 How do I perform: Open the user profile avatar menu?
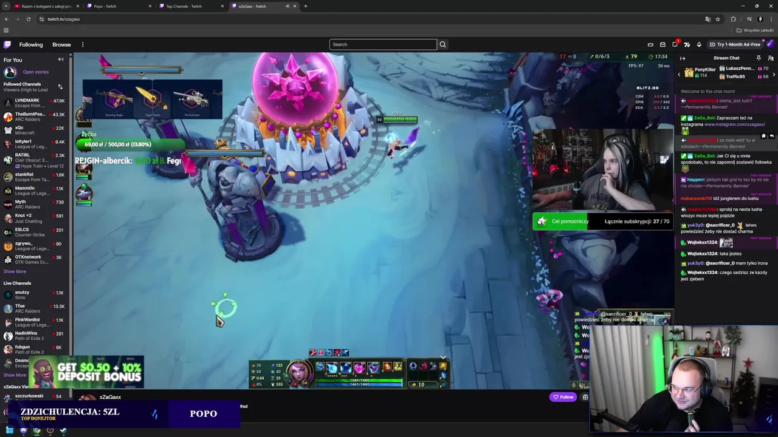point(770,44)
